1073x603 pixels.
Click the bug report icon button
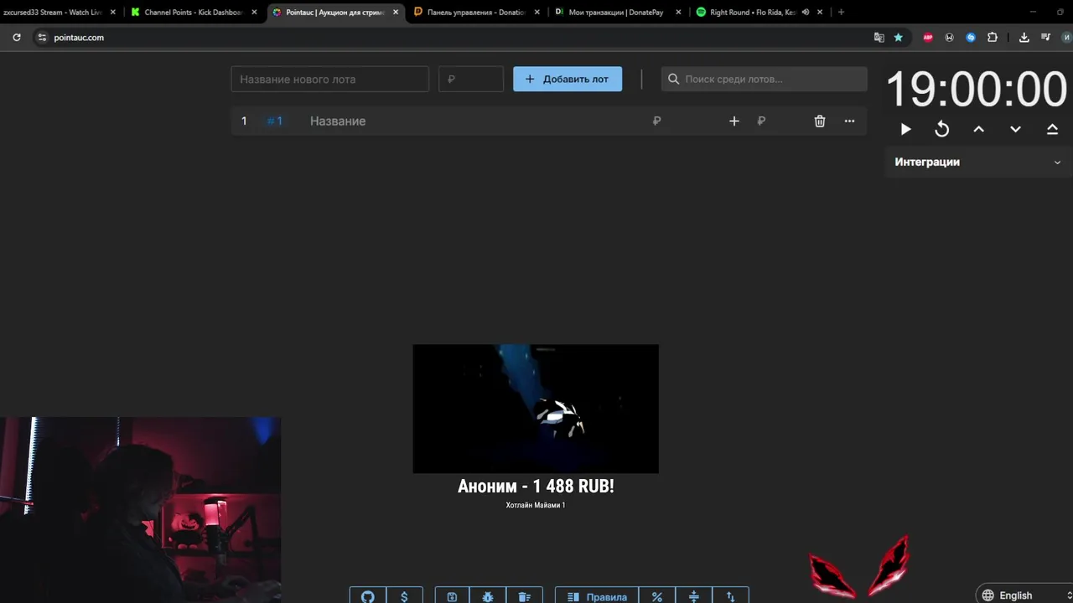point(488,596)
